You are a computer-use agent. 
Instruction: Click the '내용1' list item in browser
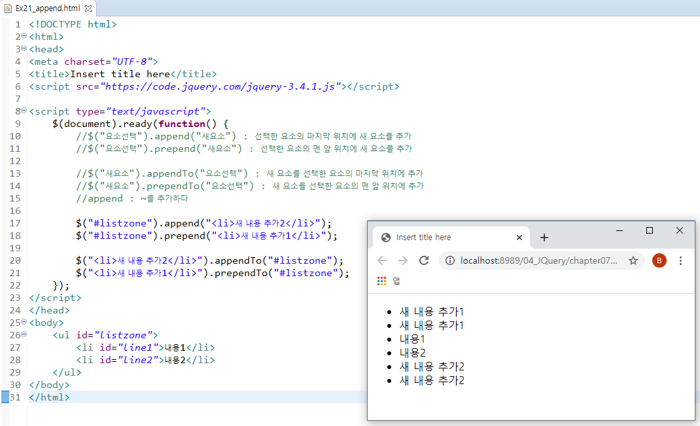[x=412, y=339]
